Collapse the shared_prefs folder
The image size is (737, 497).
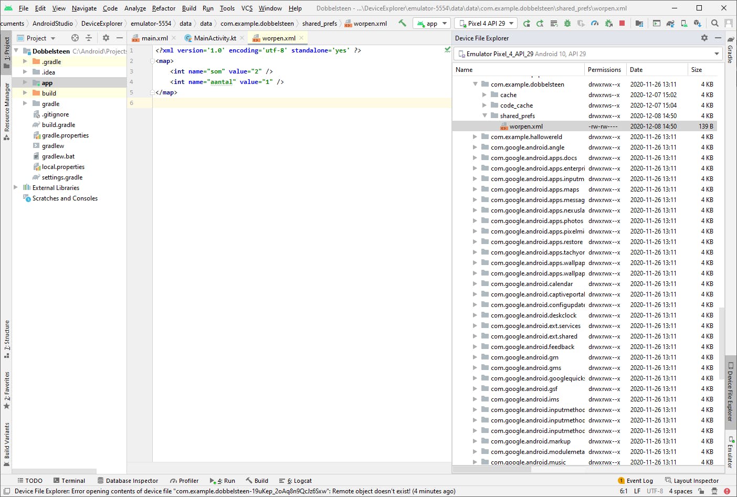485,116
